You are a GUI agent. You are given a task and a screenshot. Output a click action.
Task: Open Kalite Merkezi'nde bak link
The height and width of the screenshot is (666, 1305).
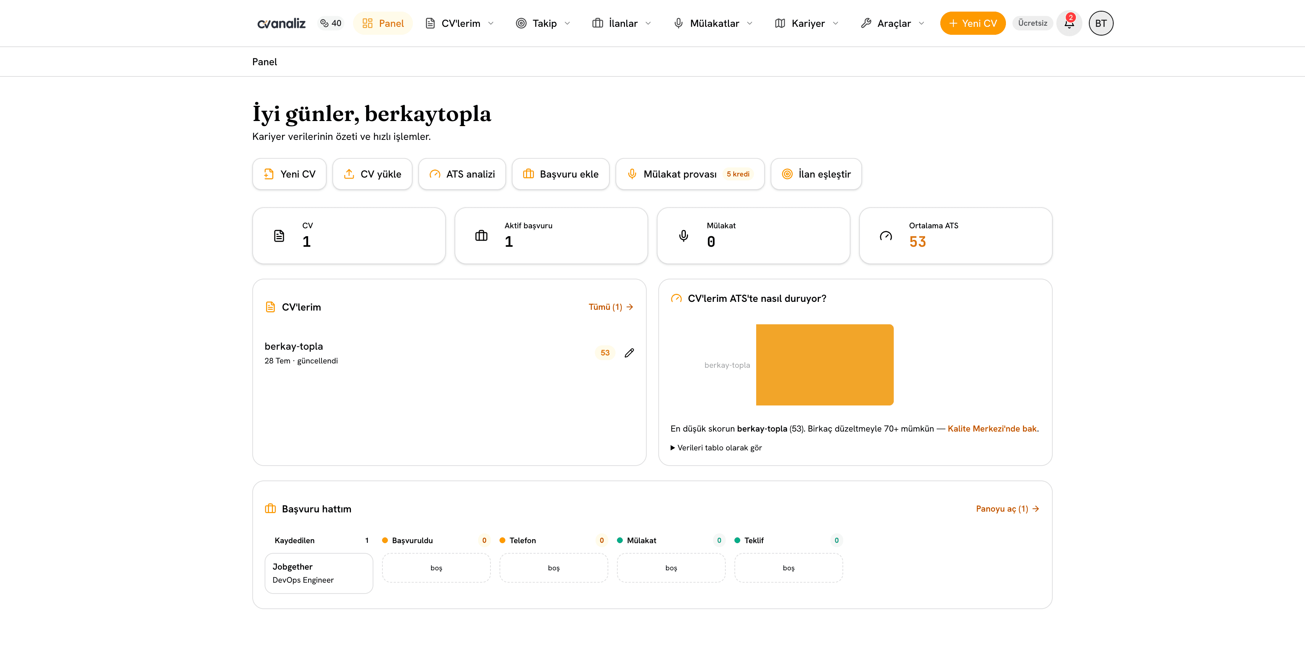992,429
